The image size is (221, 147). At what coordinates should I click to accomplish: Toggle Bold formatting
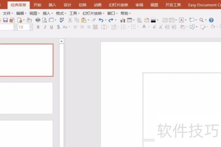click(x=38, y=27)
